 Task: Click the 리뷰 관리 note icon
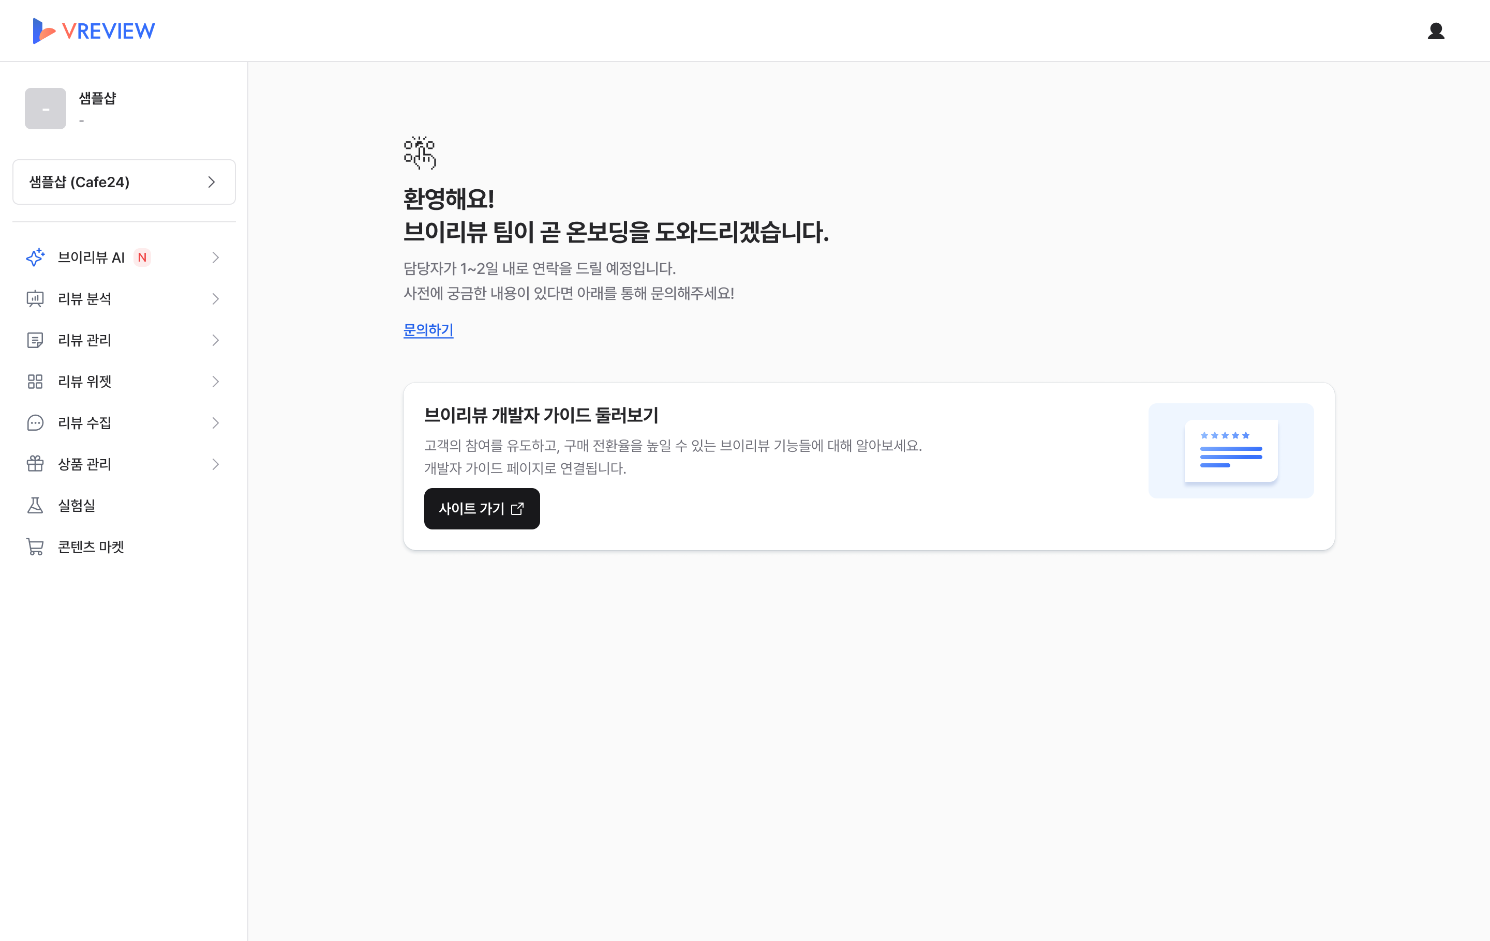coord(35,340)
